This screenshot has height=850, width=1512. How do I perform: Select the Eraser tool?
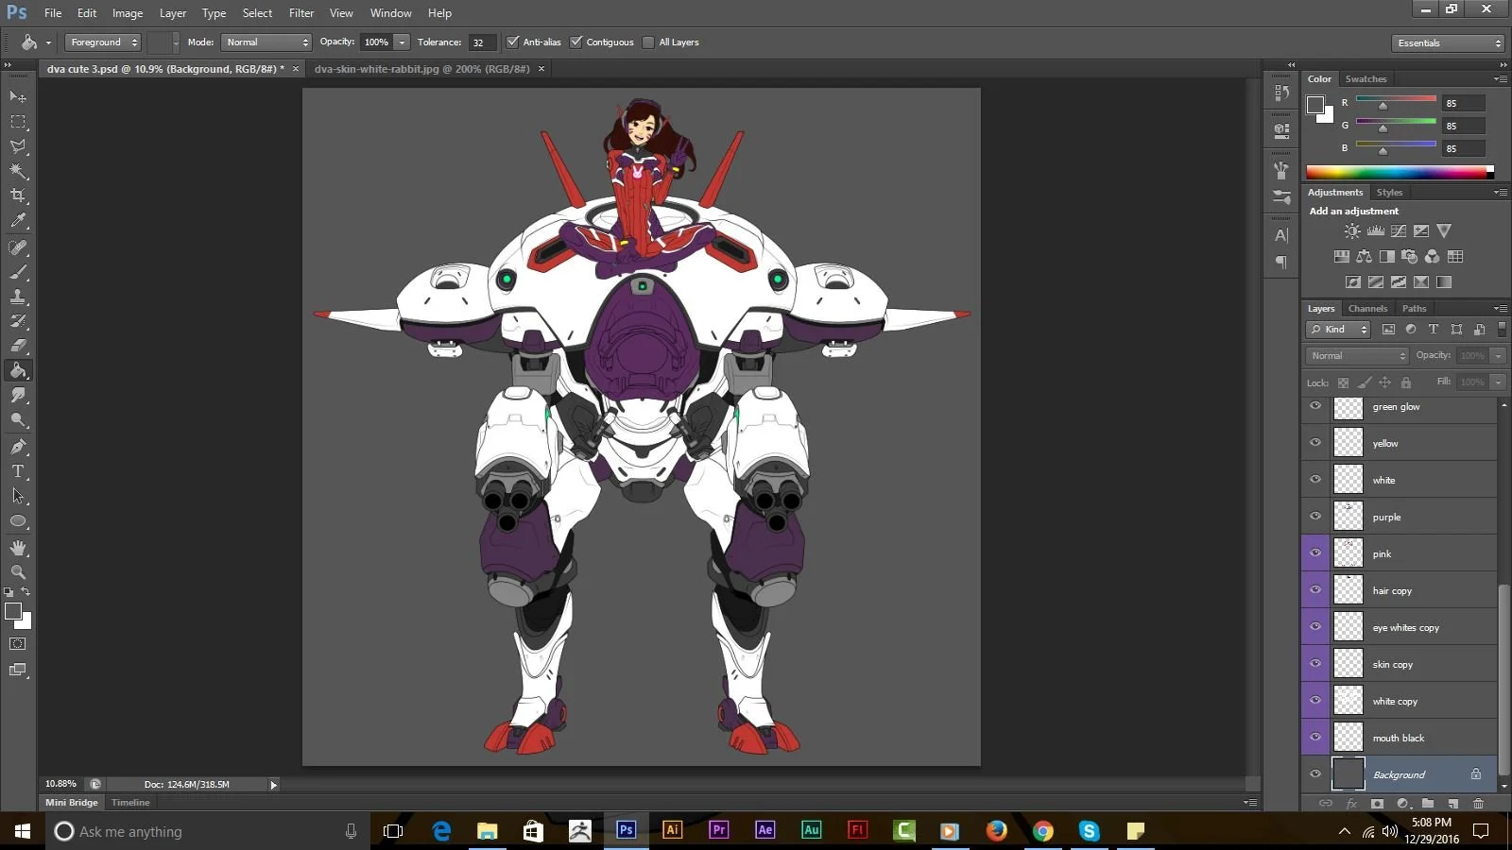[x=18, y=346]
